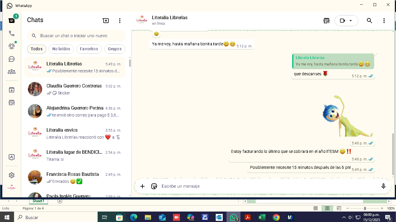Image resolution: width=396 pixels, height=222 pixels.
Task: Open the conversation more options menu
Action: pyautogui.click(x=384, y=21)
